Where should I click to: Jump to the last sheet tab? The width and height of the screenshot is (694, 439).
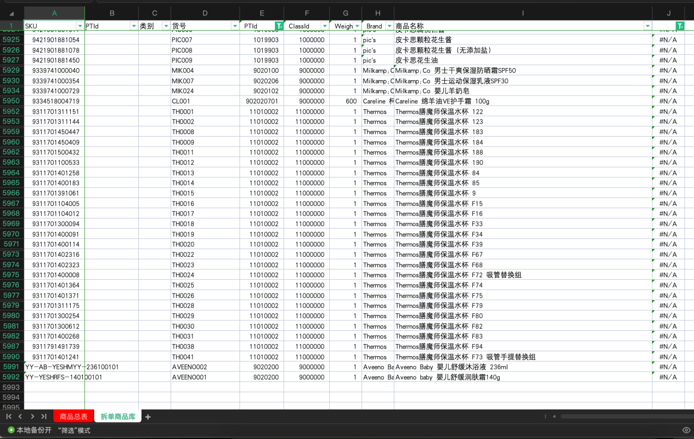point(43,417)
